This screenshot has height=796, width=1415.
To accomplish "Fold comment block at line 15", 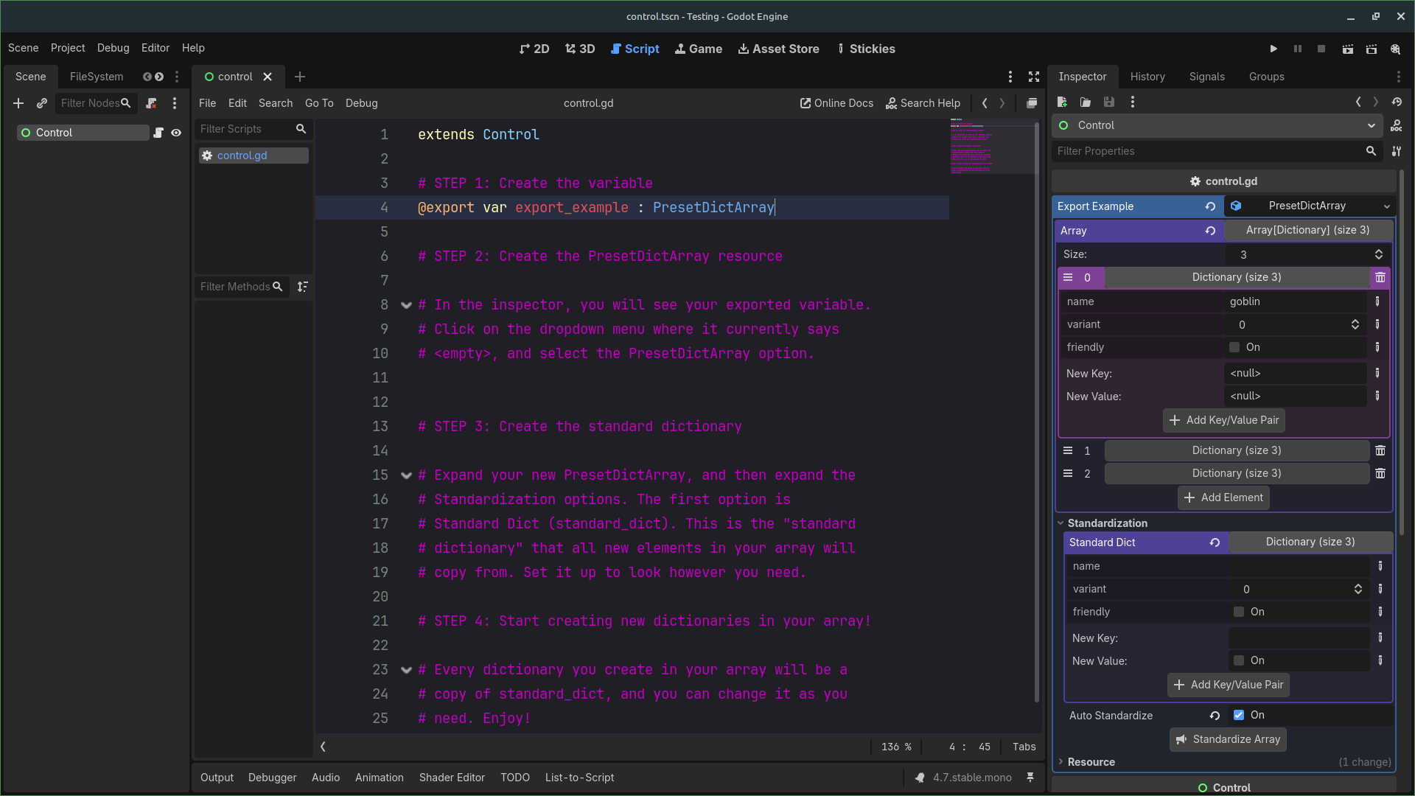I will [406, 475].
